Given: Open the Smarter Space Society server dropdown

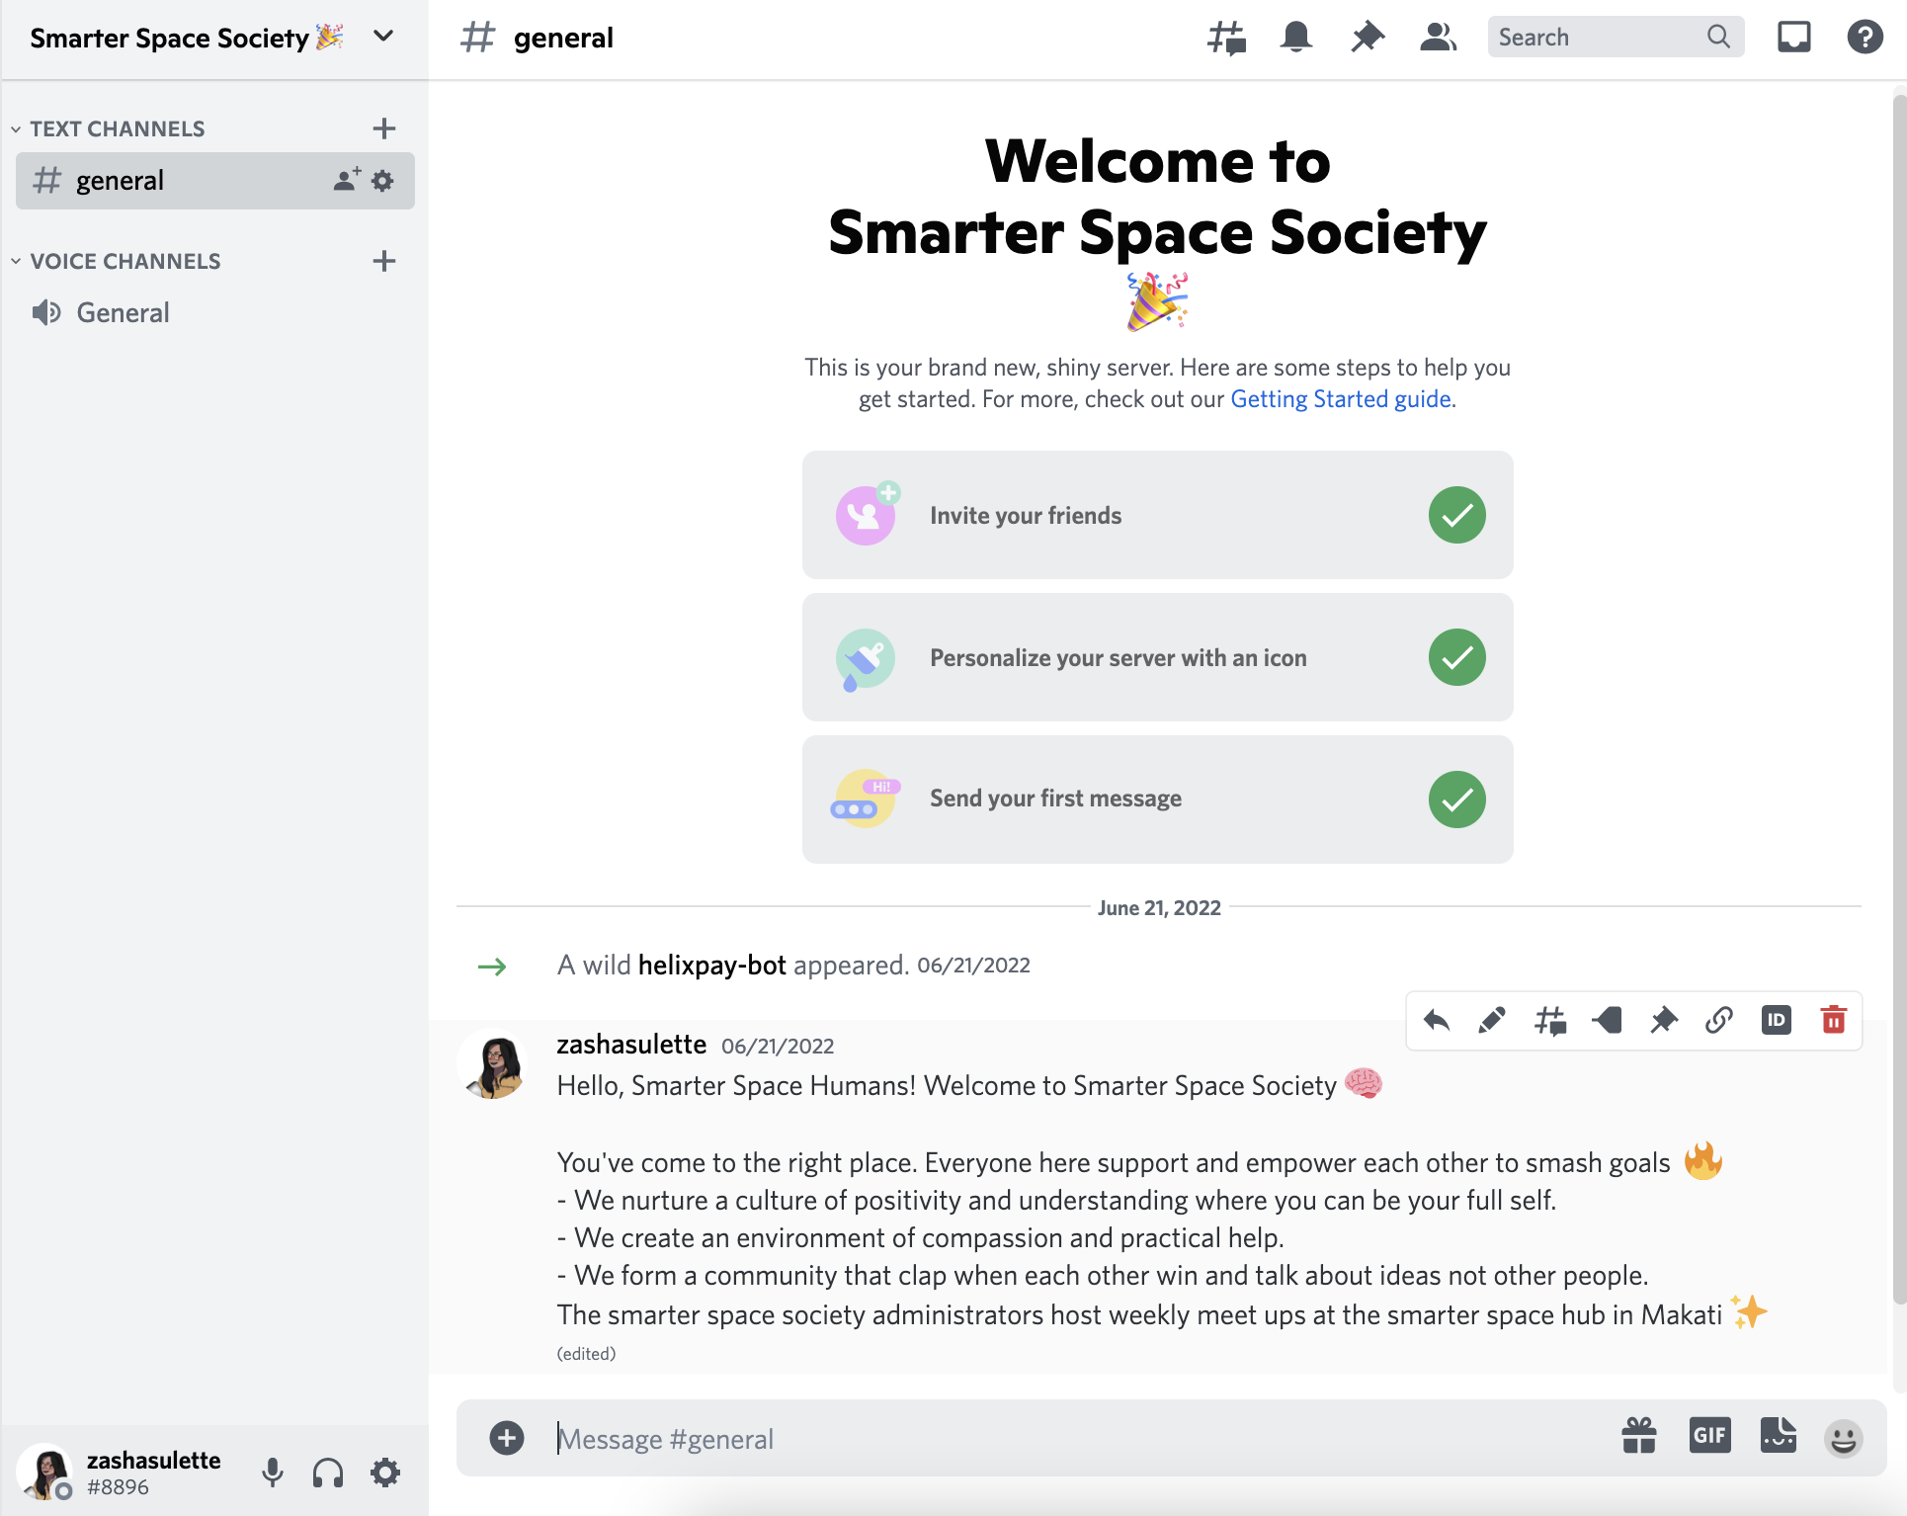Looking at the screenshot, I should (383, 38).
